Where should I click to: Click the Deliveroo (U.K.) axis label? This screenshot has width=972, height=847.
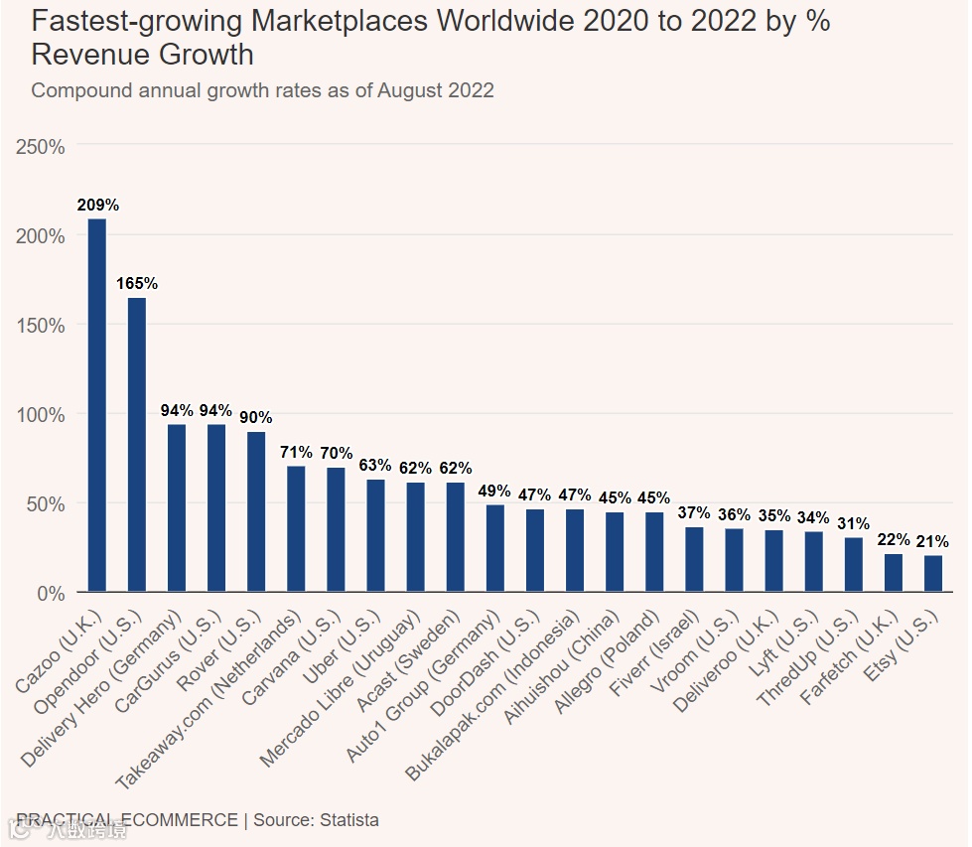[x=726, y=661]
